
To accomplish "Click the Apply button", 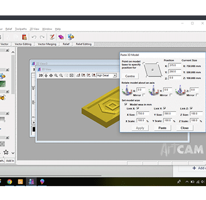I will [140, 128].
